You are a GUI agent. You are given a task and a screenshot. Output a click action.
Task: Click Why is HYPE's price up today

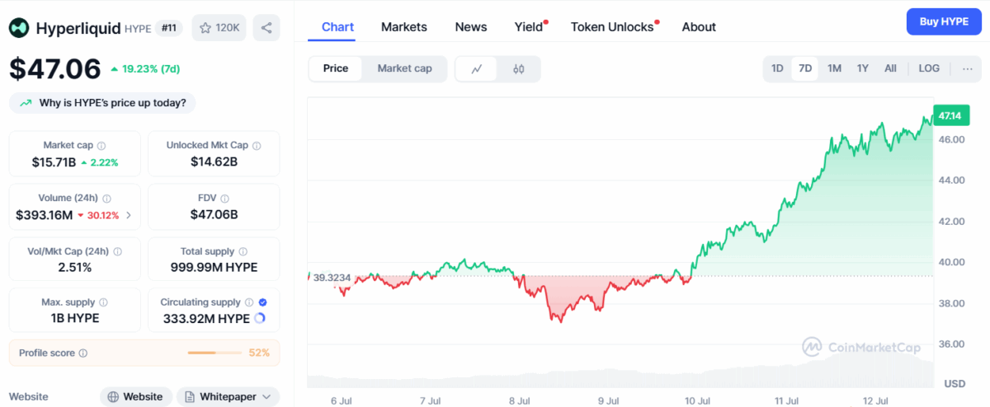click(x=102, y=103)
